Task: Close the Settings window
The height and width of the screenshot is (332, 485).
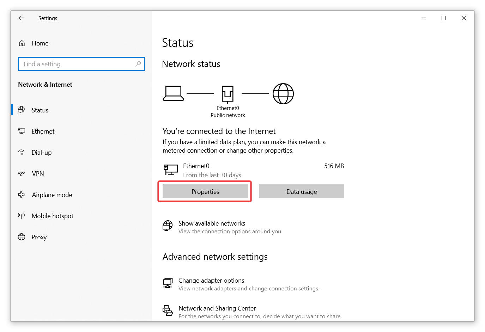Action: (x=464, y=18)
